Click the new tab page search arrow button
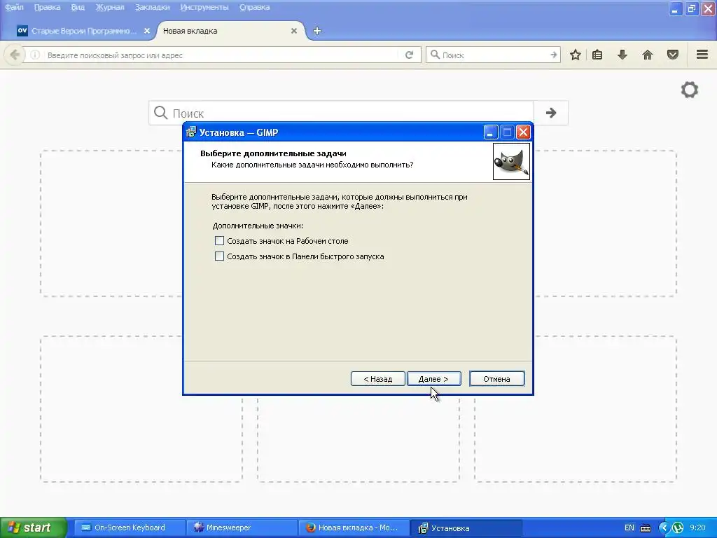Screen dimensions: 717x538 click(551, 113)
